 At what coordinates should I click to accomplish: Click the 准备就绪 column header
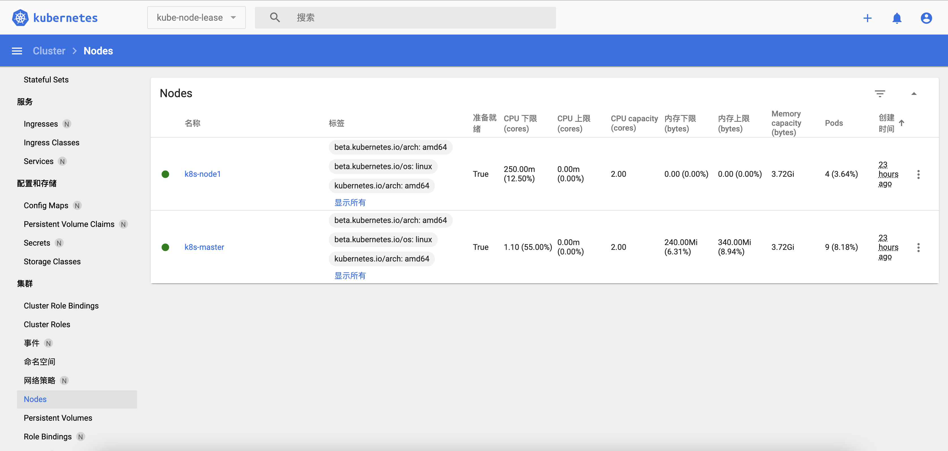point(484,123)
